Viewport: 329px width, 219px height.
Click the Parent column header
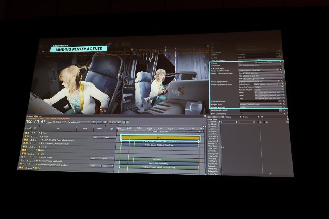99,128
